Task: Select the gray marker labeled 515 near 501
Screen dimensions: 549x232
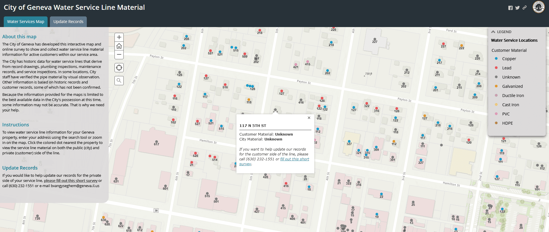Action: [x=207, y=193]
